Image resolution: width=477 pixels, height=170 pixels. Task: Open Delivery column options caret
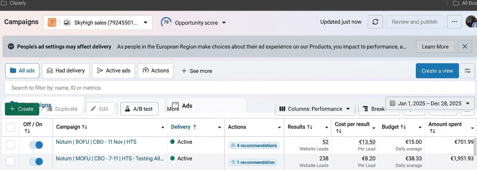click(220, 127)
